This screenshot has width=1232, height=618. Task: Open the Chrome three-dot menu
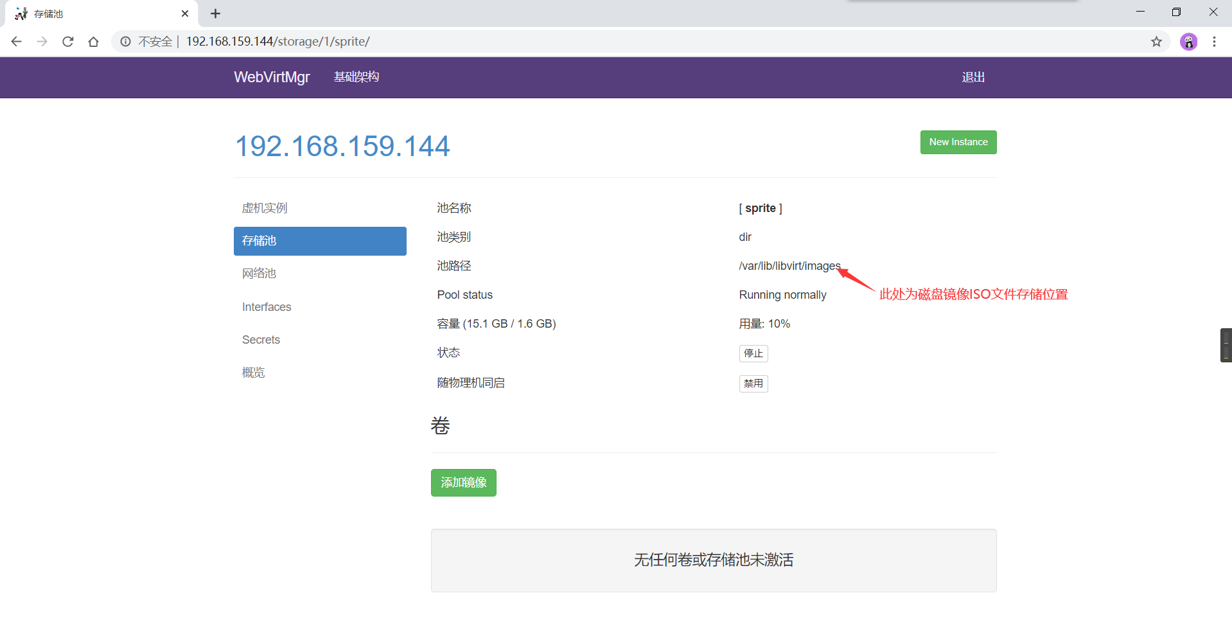pos(1214,42)
